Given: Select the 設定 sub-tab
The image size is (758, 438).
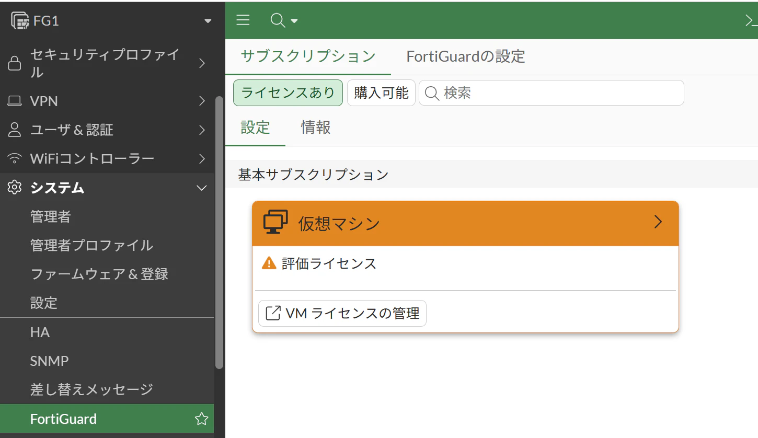Looking at the screenshot, I should (255, 128).
